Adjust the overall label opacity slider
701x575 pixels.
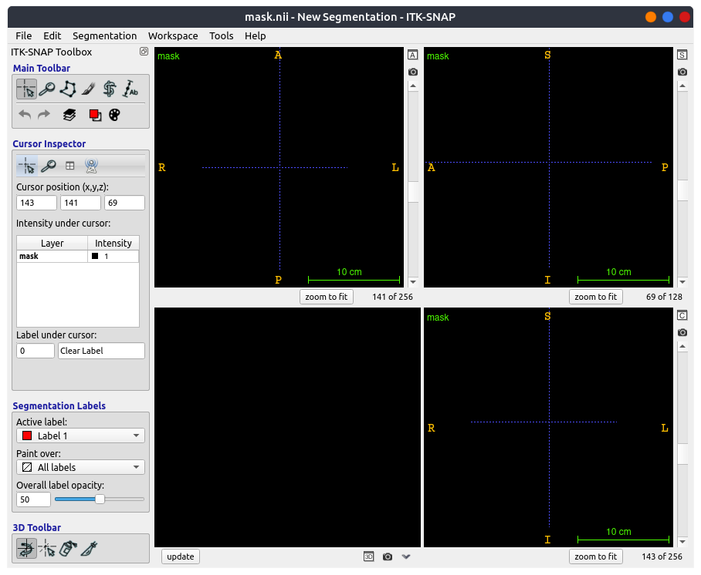pyautogui.click(x=99, y=499)
